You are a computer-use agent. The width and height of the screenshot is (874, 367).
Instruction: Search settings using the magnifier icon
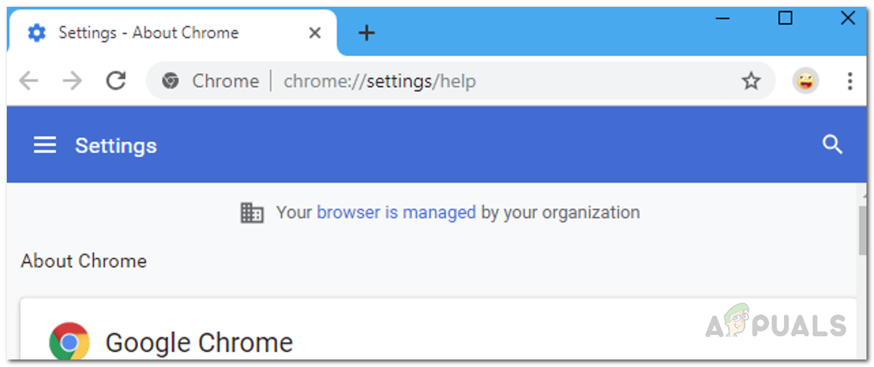coord(832,145)
